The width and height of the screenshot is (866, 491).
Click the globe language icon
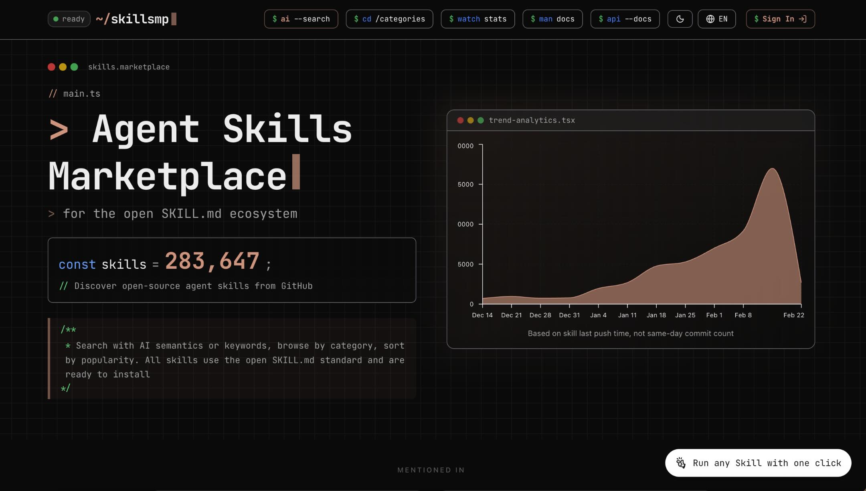point(710,19)
